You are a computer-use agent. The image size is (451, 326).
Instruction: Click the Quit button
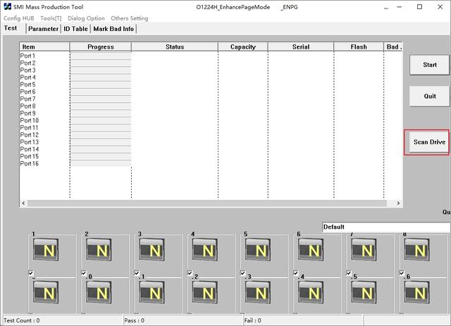tap(429, 96)
